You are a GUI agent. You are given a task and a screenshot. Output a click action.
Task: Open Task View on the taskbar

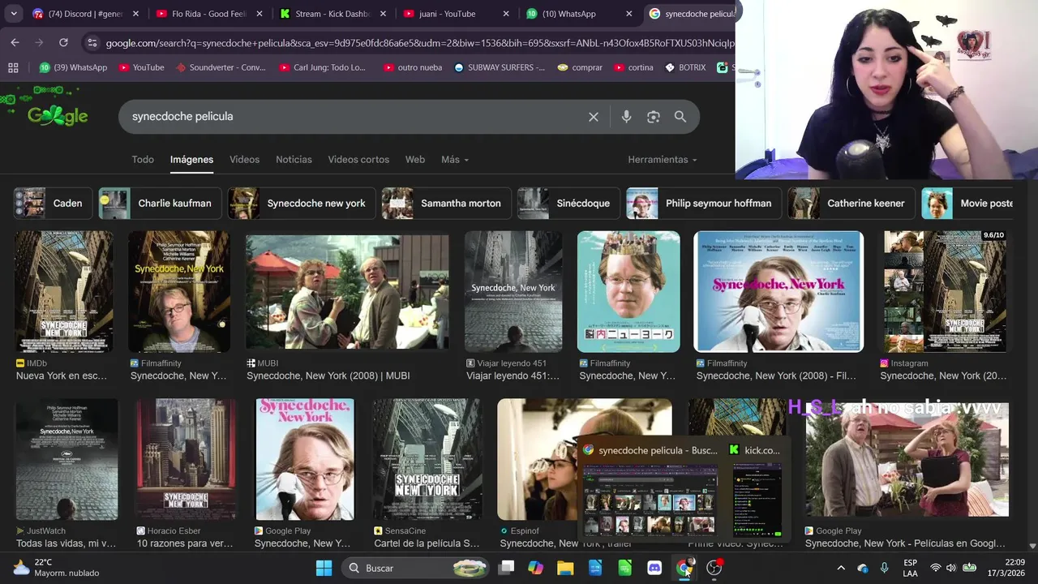[506, 568]
